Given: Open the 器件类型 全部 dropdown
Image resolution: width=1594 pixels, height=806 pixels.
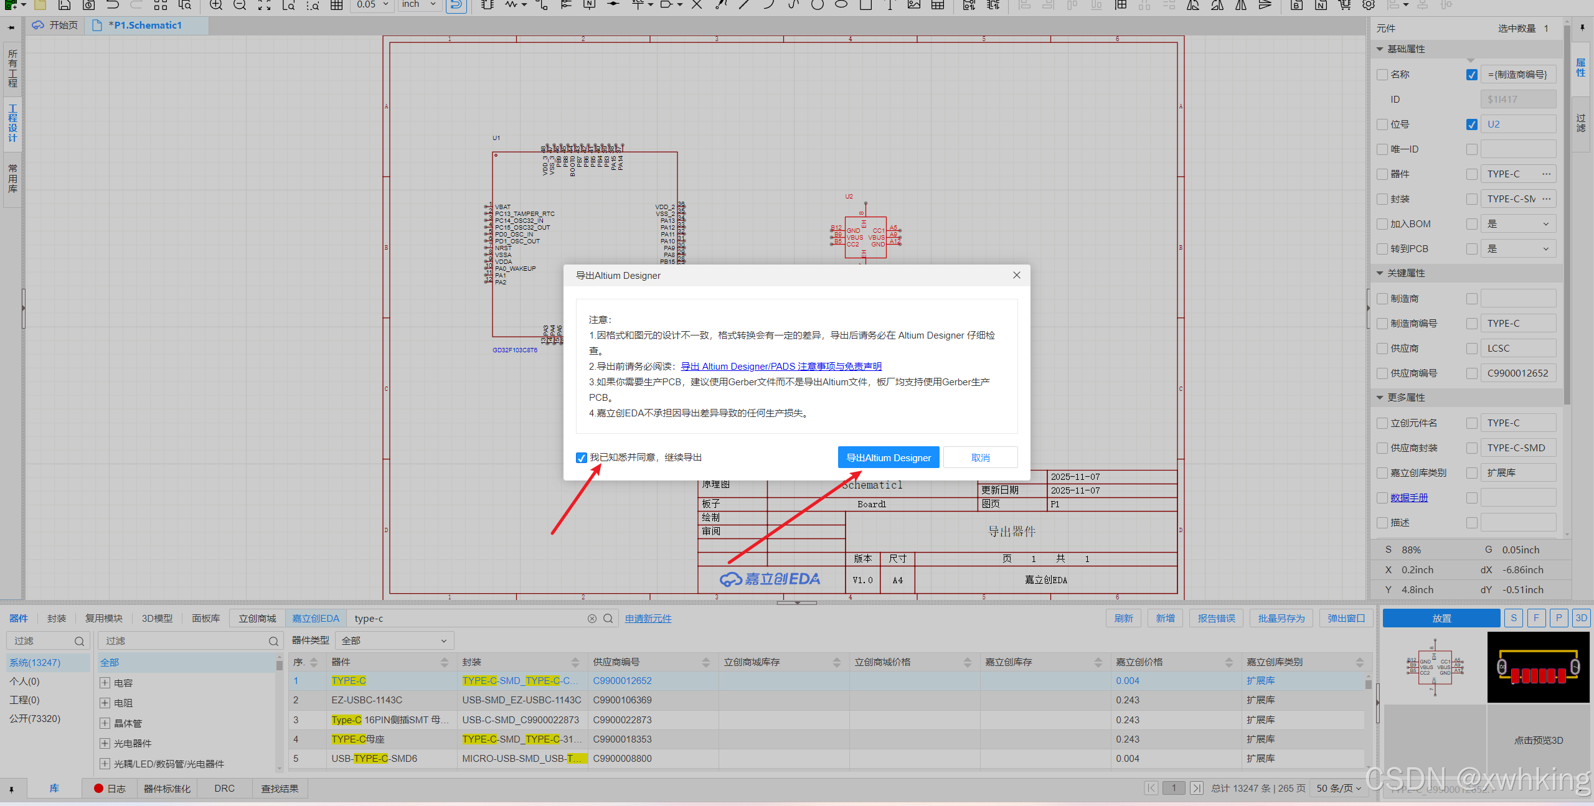Looking at the screenshot, I should click(x=394, y=640).
